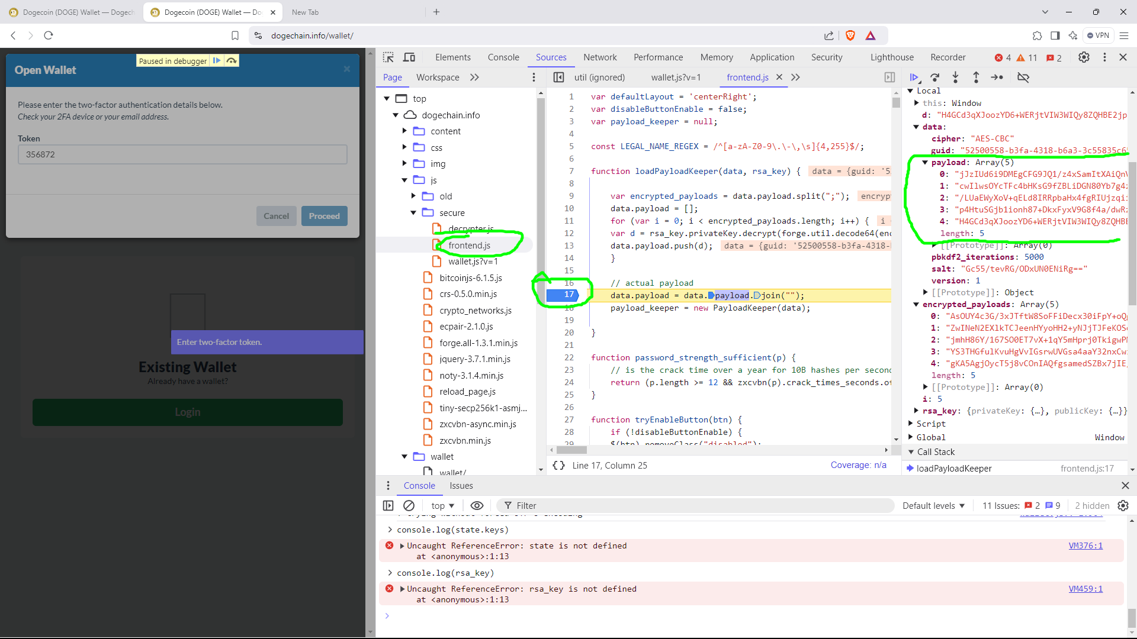Collapse the secure folder
1137x639 pixels.
pos(413,213)
